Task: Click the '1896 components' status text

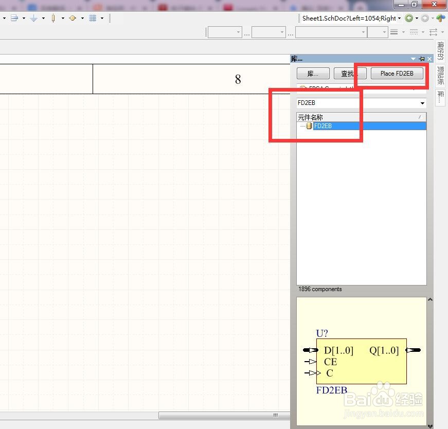Action: 320,289
